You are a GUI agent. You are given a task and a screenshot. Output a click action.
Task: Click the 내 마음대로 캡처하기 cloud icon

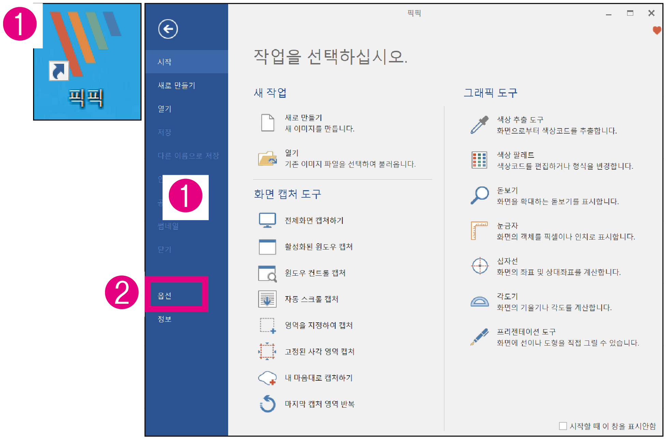267,378
